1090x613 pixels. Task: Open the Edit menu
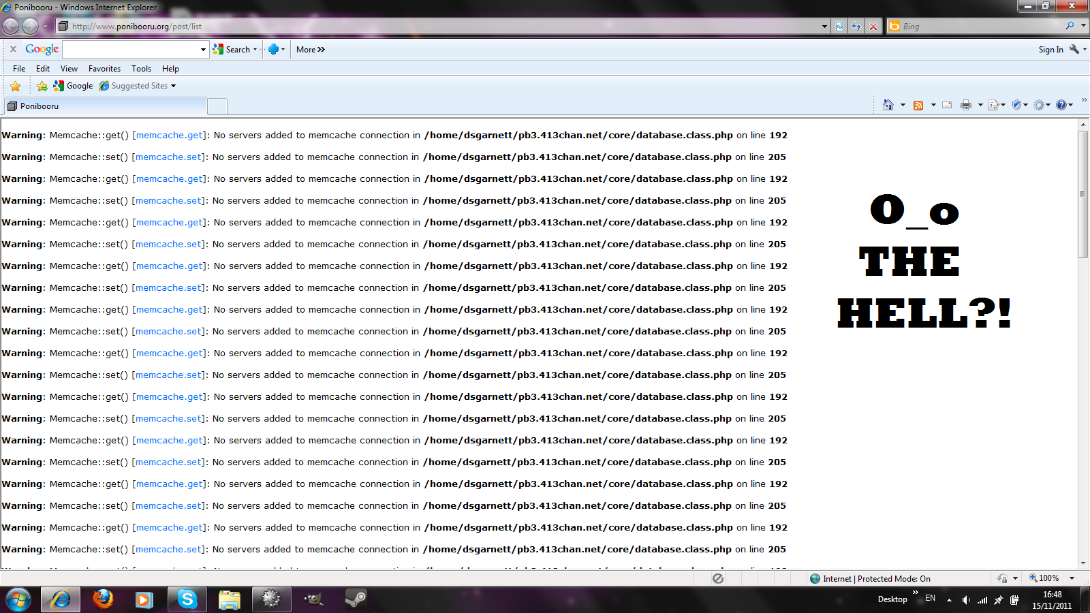click(43, 69)
